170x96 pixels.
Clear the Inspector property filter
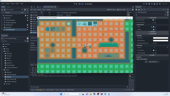coord(165,15)
